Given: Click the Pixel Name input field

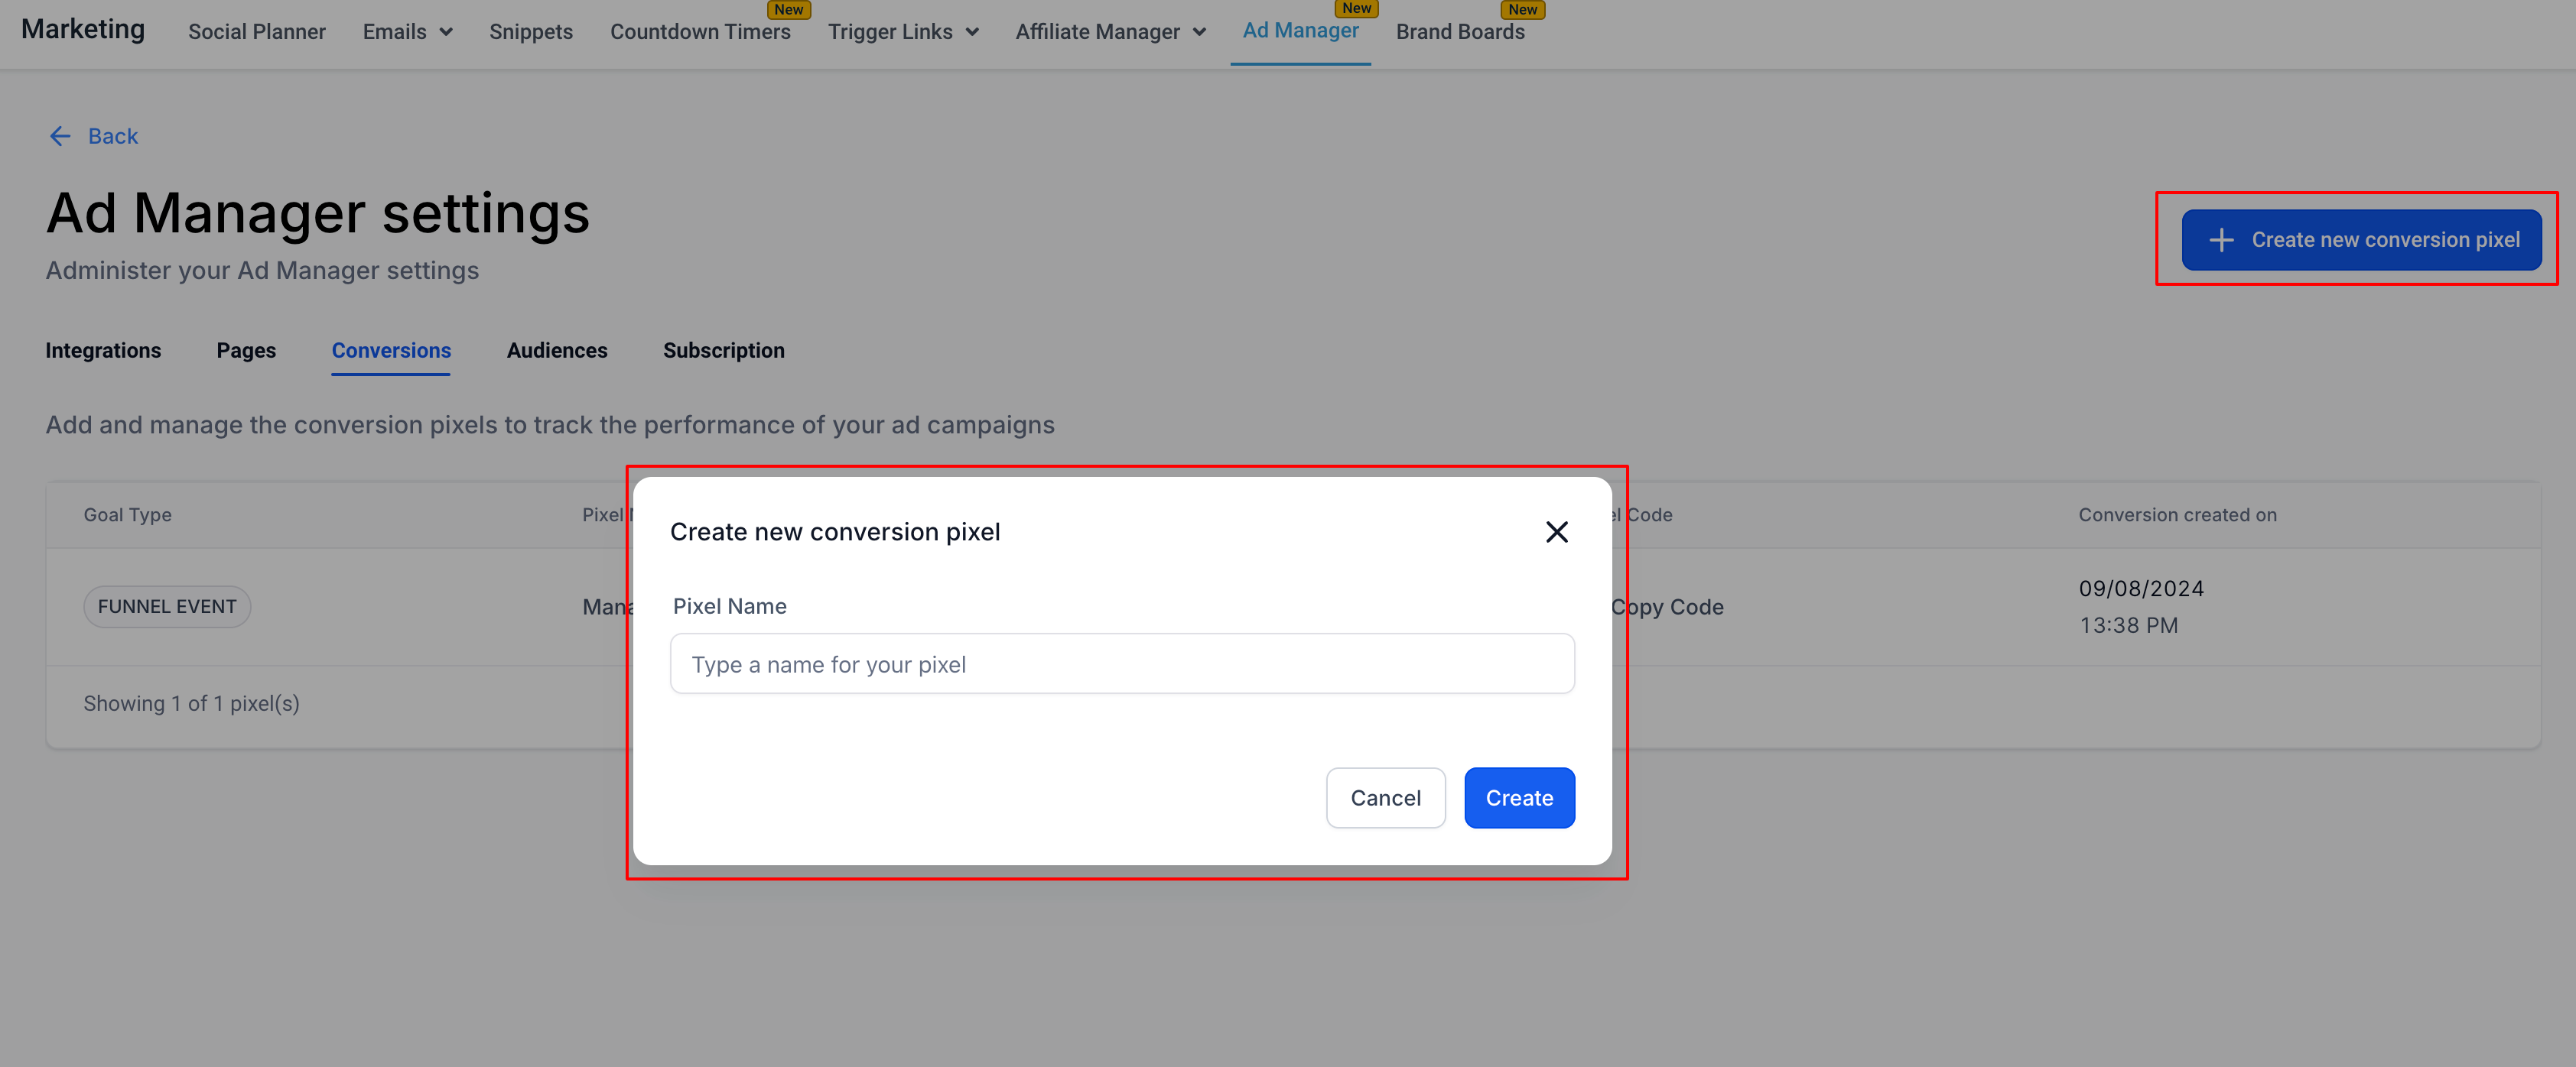Looking at the screenshot, I should pyautogui.click(x=1122, y=664).
